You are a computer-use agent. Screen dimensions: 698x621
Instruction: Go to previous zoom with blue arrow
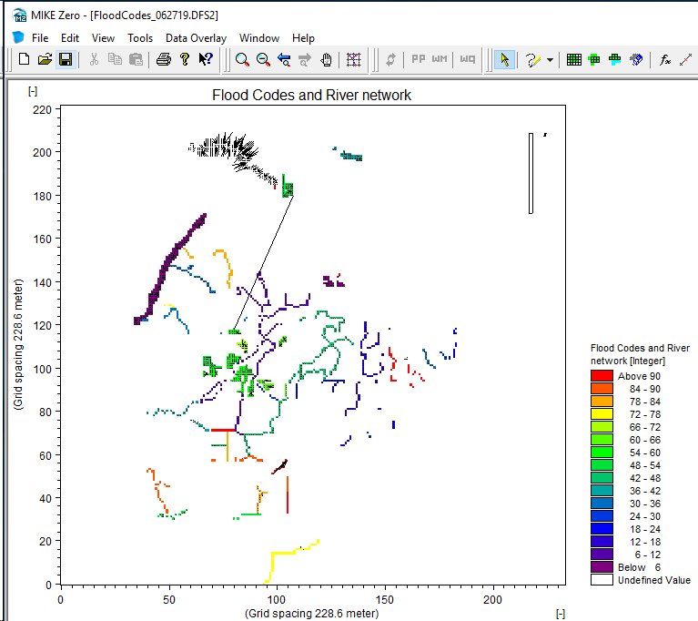(x=284, y=59)
